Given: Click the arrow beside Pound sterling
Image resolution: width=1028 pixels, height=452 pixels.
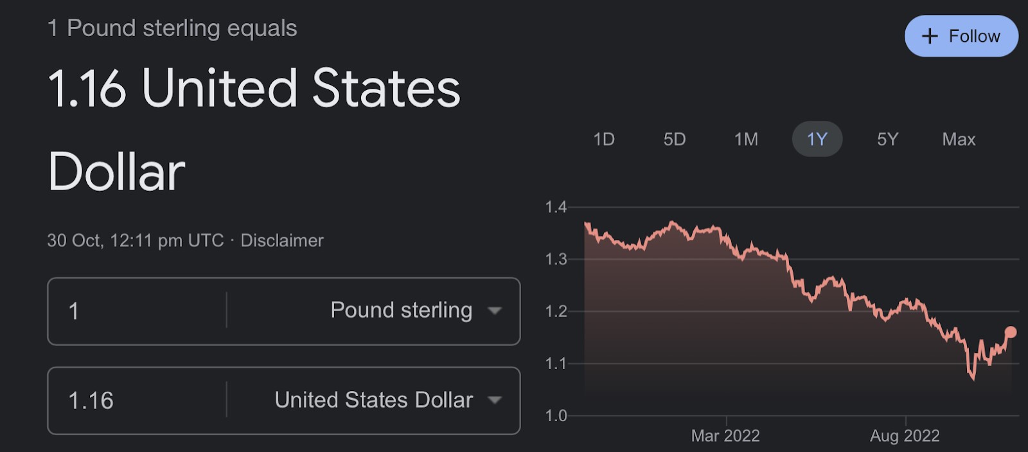Looking at the screenshot, I should tap(494, 311).
